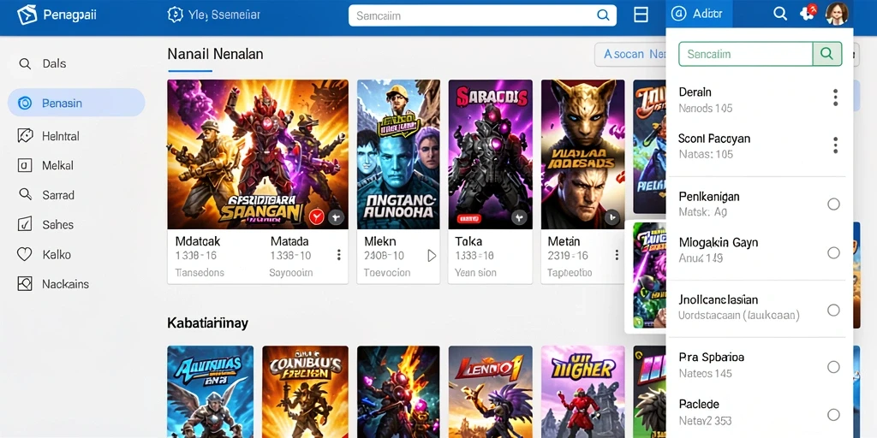This screenshot has width=877, height=438.
Task: Select the Dals sidebar search icon
Action: tap(25, 63)
